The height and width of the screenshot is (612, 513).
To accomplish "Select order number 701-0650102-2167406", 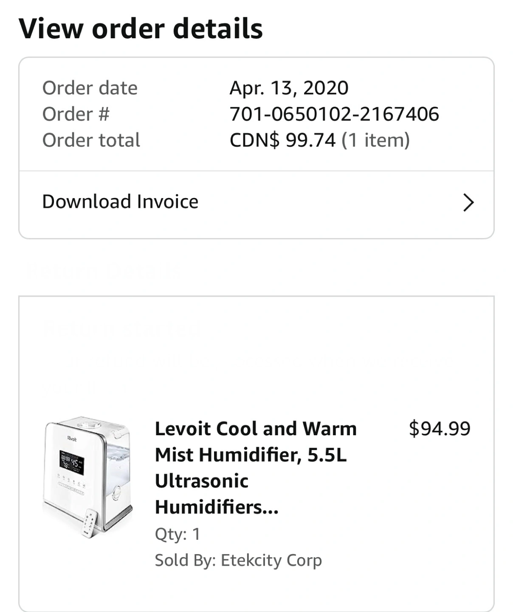I will [x=334, y=114].
